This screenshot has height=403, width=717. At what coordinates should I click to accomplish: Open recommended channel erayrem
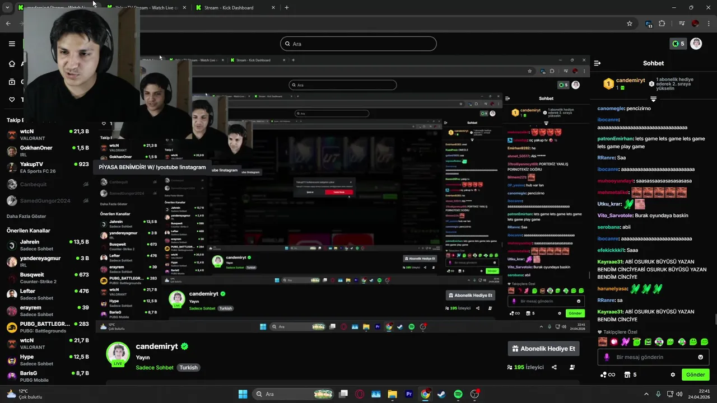pyautogui.click(x=48, y=311)
